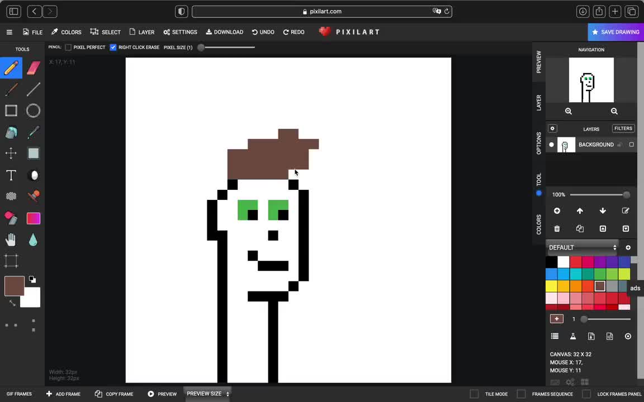
Task: Uncheck Right Click Erase checkbox
Action: pyautogui.click(x=113, y=47)
